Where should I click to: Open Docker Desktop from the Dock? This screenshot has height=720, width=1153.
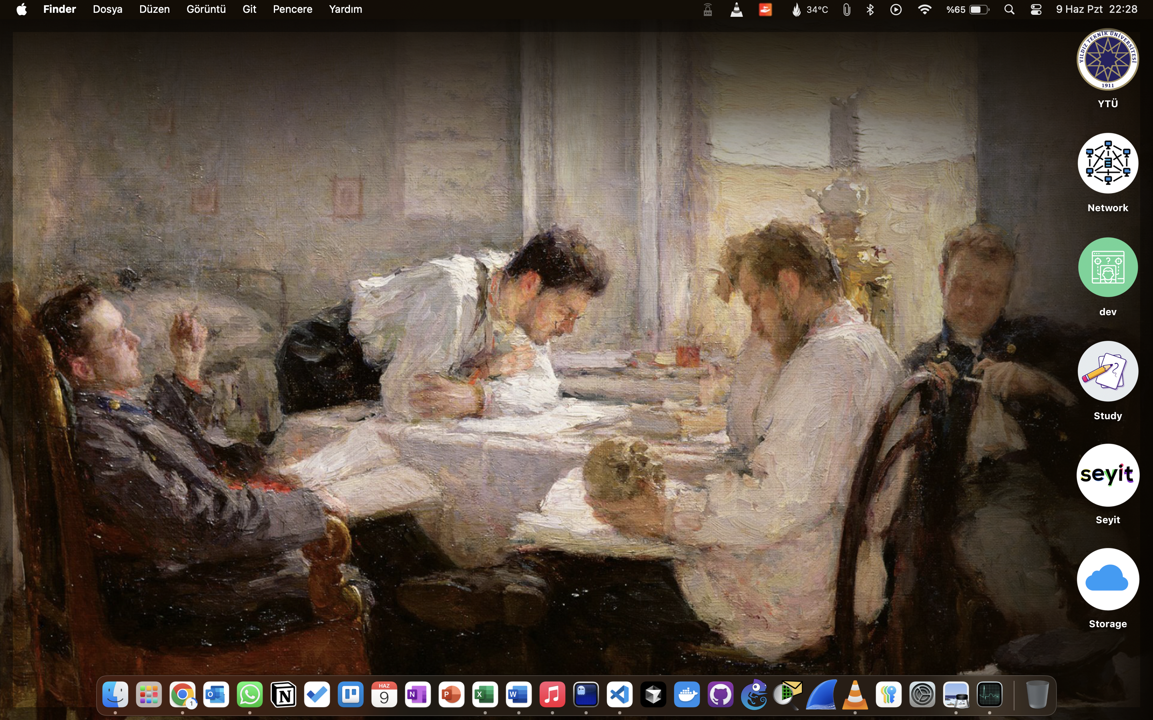pos(687,695)
